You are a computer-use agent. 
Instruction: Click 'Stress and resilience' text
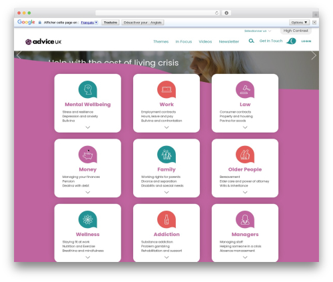[x=78, y=112]
